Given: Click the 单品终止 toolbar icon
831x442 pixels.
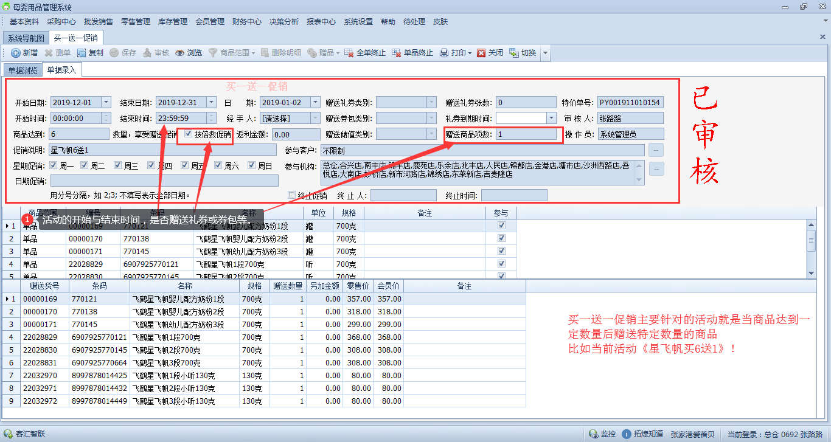Looking at the screenshot, I should pyautogui.click(x=397, y=53).
